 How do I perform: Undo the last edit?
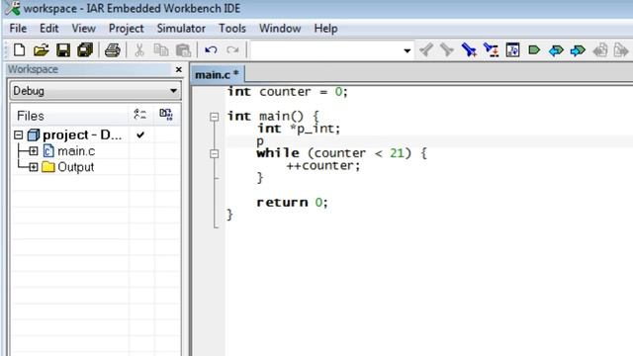[211, 50]
